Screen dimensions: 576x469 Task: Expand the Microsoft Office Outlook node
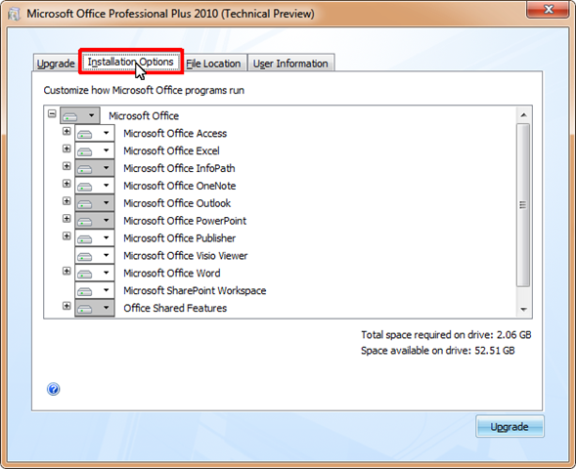pyautogui.click(x=66, y=201)
